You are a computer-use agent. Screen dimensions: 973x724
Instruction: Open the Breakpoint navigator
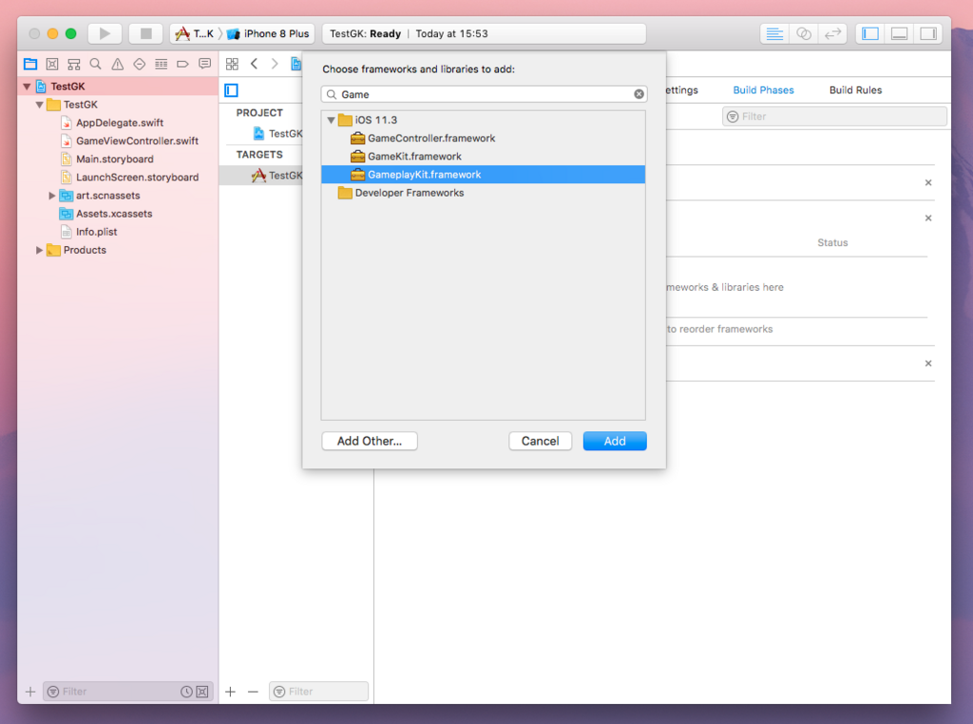tap(182, 64)
